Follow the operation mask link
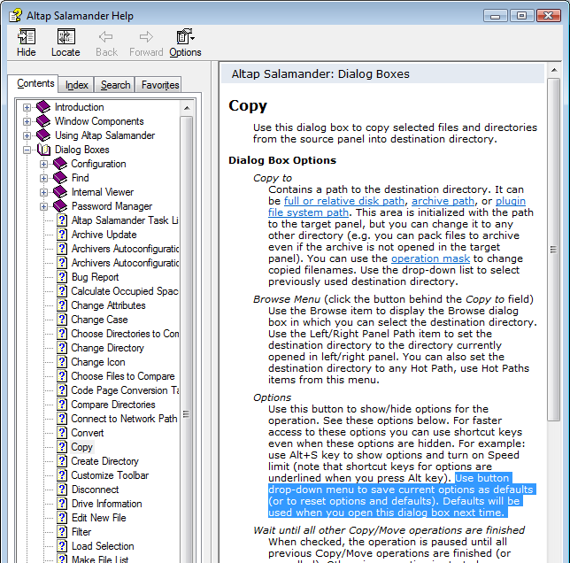 [x=430, y=258]
